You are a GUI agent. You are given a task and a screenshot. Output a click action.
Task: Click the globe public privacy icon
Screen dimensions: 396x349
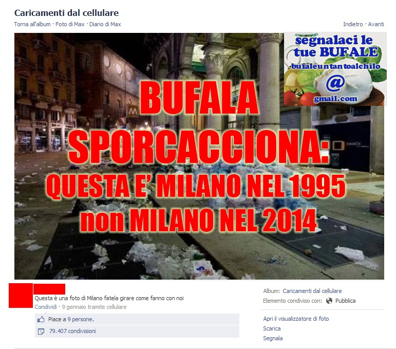point(329,301)
